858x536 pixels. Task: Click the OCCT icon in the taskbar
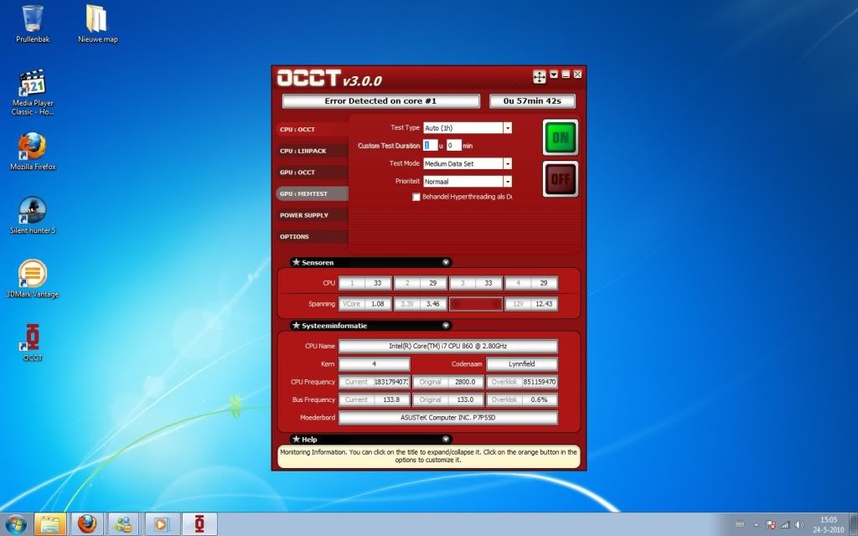point(199,523)
